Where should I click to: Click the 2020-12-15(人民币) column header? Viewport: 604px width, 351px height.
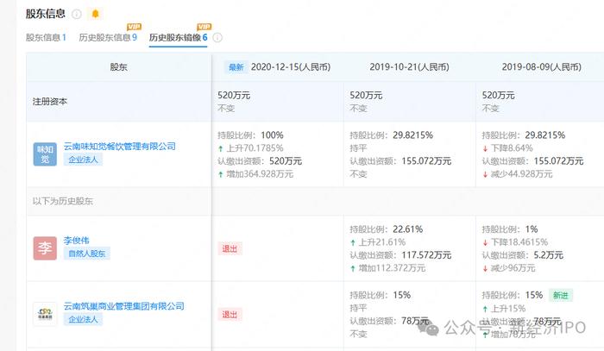291,67
